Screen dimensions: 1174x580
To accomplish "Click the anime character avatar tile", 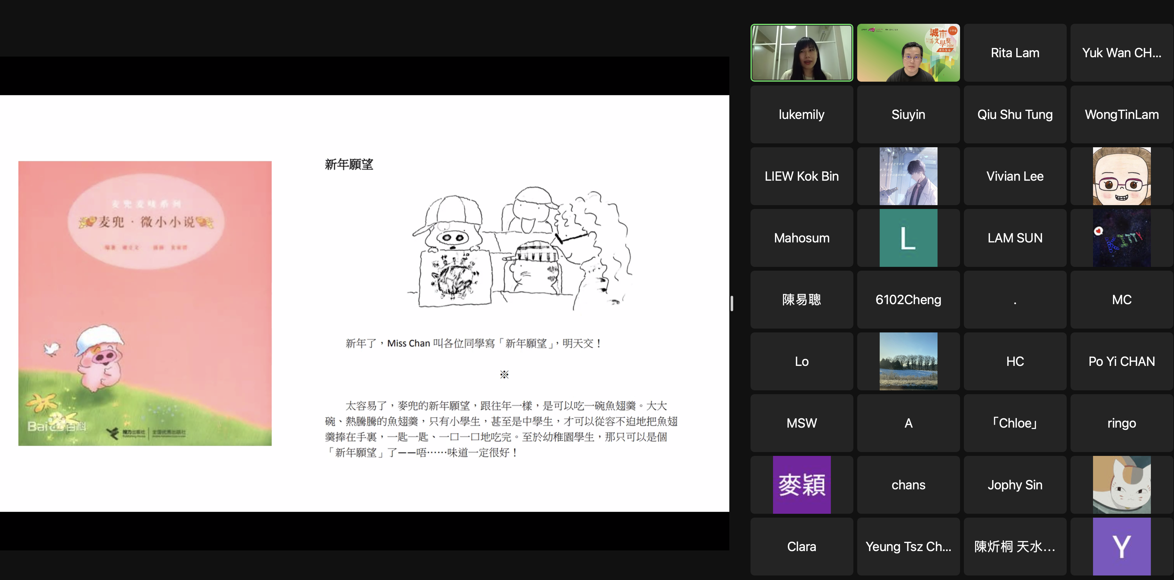I will (x=908, y=176).
